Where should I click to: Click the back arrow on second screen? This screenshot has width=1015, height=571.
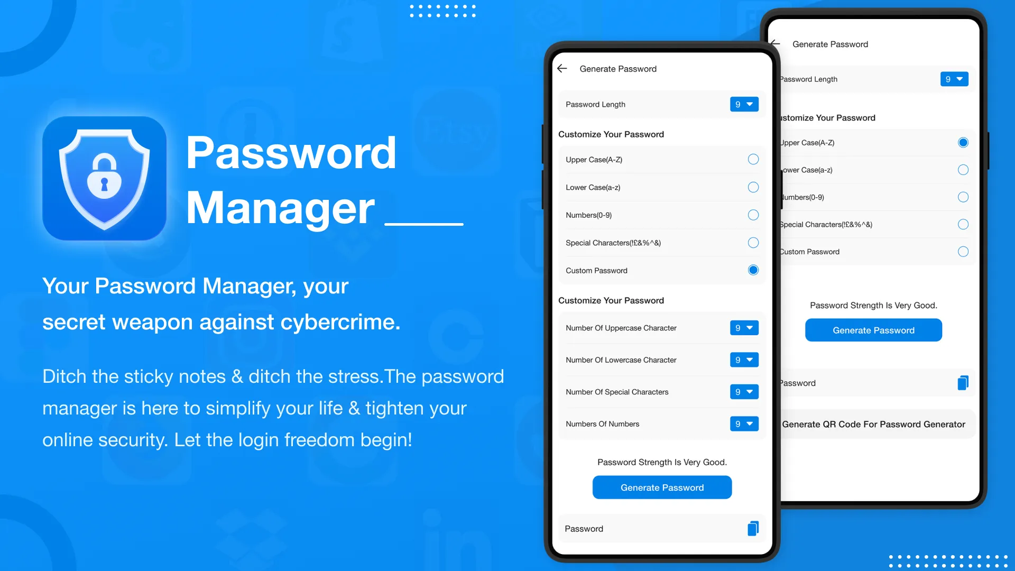776,44
